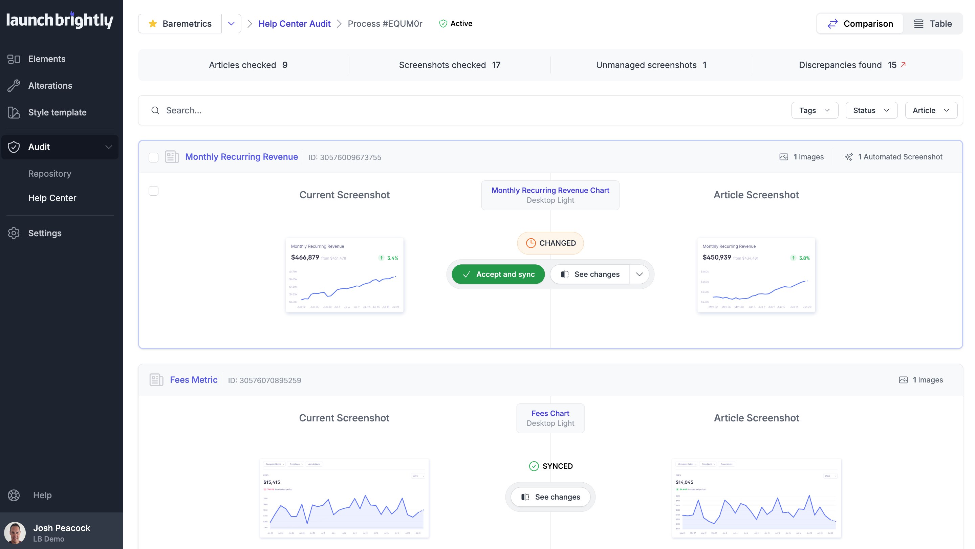975x549 pixels.
Task: Open the Article filter dropdown
Action: pyautogui.click(x=931, y=110)
